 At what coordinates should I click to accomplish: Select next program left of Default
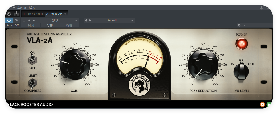pyautogui.click(x=90, y=20)
